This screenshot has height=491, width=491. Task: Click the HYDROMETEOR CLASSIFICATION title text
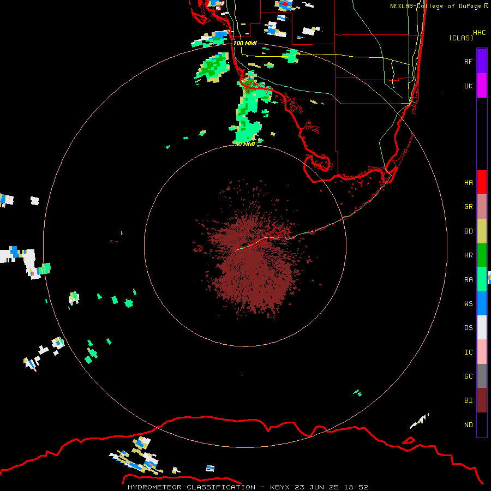[x=191, y=487]
